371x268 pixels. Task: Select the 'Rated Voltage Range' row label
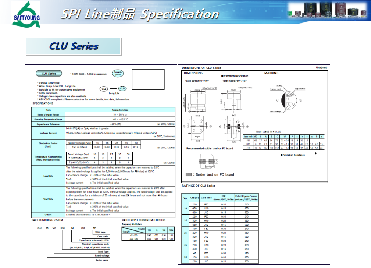coord(48,115)
